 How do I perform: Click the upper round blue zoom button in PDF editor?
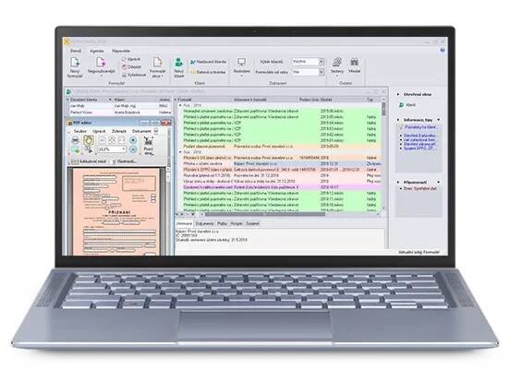tap(133, 140)
